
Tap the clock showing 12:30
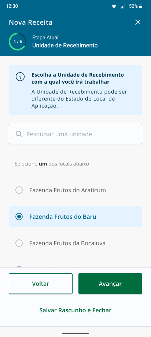[12, 6]
